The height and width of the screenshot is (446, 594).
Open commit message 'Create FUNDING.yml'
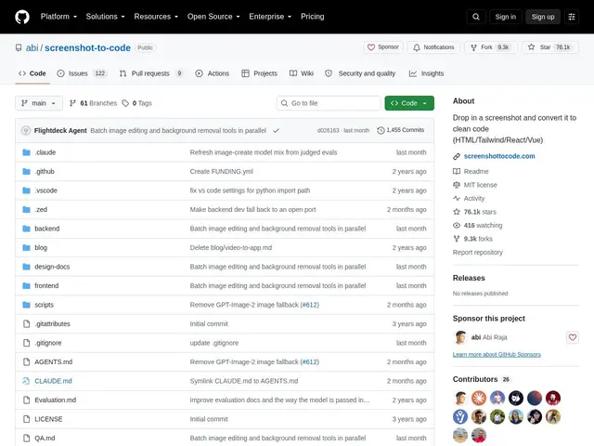pyautogui.click(x=221, y=171)
